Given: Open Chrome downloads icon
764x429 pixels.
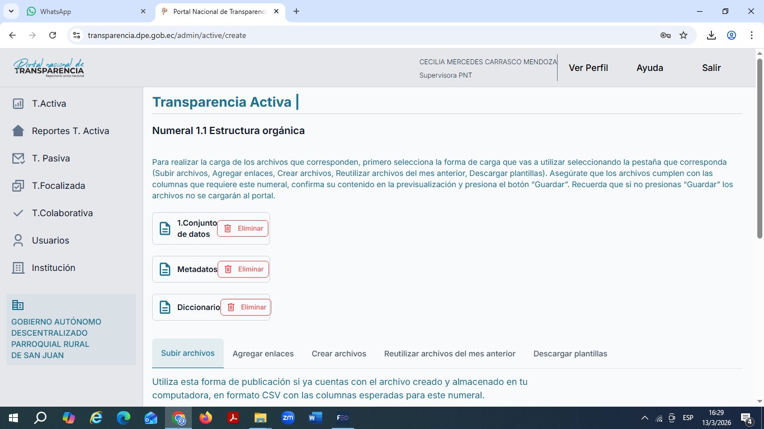Looking at the screenshot, I should point(711,35).
